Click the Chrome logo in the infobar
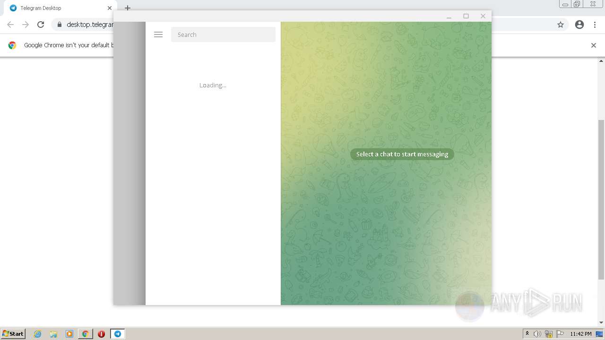 point(12,45)
